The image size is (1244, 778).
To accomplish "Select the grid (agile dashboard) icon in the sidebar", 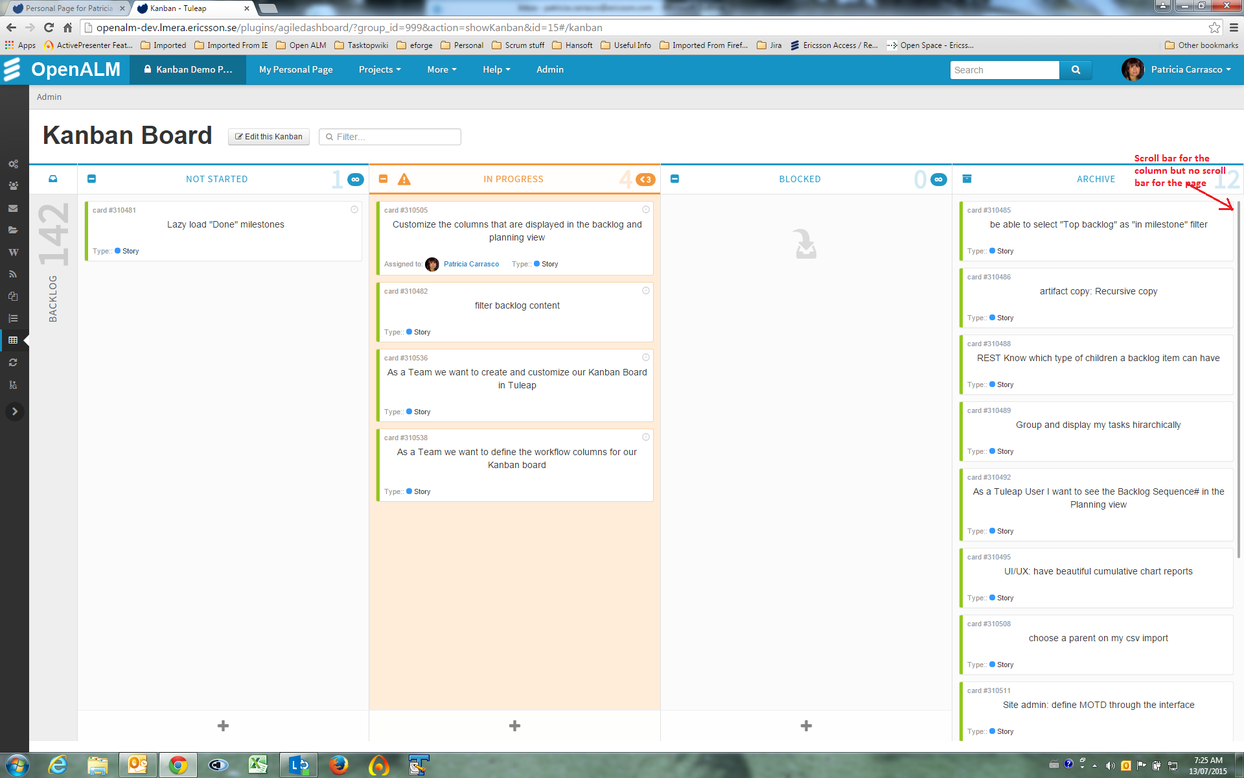I will pyautogui.click(x=13, y=340).
